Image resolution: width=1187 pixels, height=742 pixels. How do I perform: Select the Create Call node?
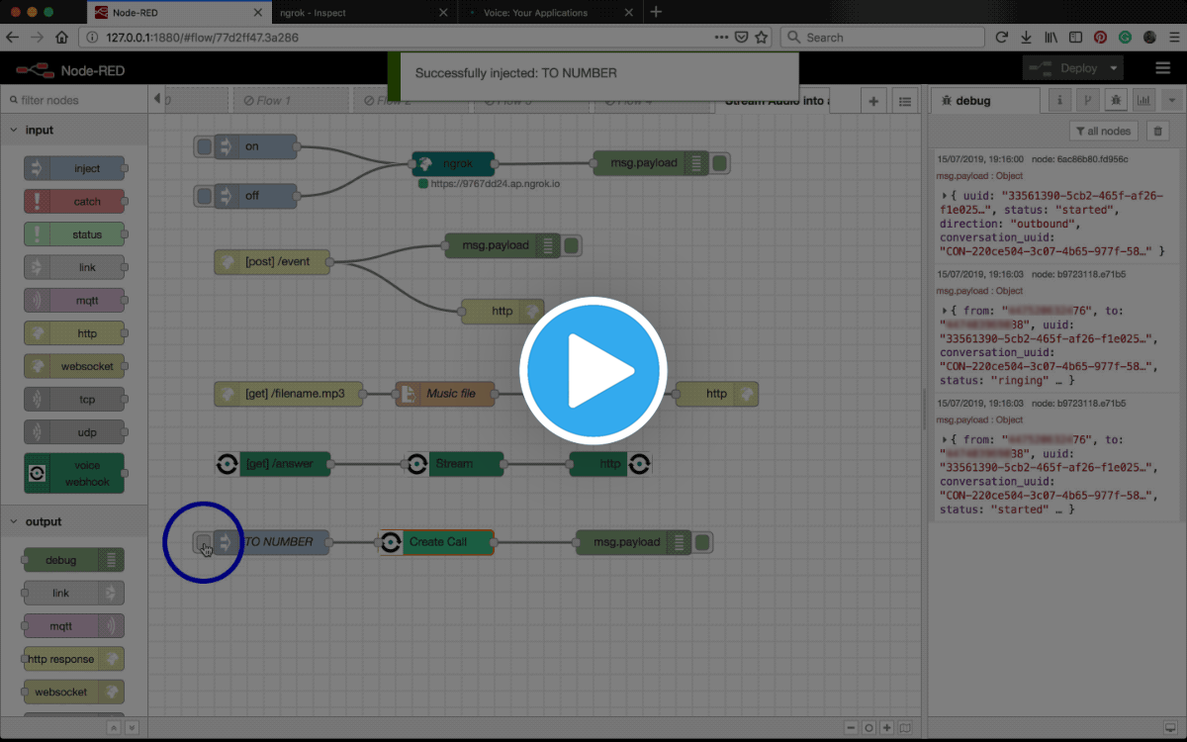pyautogui.click(x=436, y=542)
